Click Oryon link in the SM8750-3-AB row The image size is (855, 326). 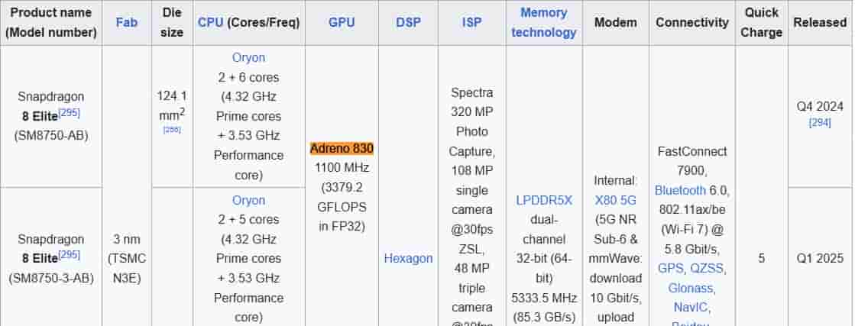coord(248,200)
